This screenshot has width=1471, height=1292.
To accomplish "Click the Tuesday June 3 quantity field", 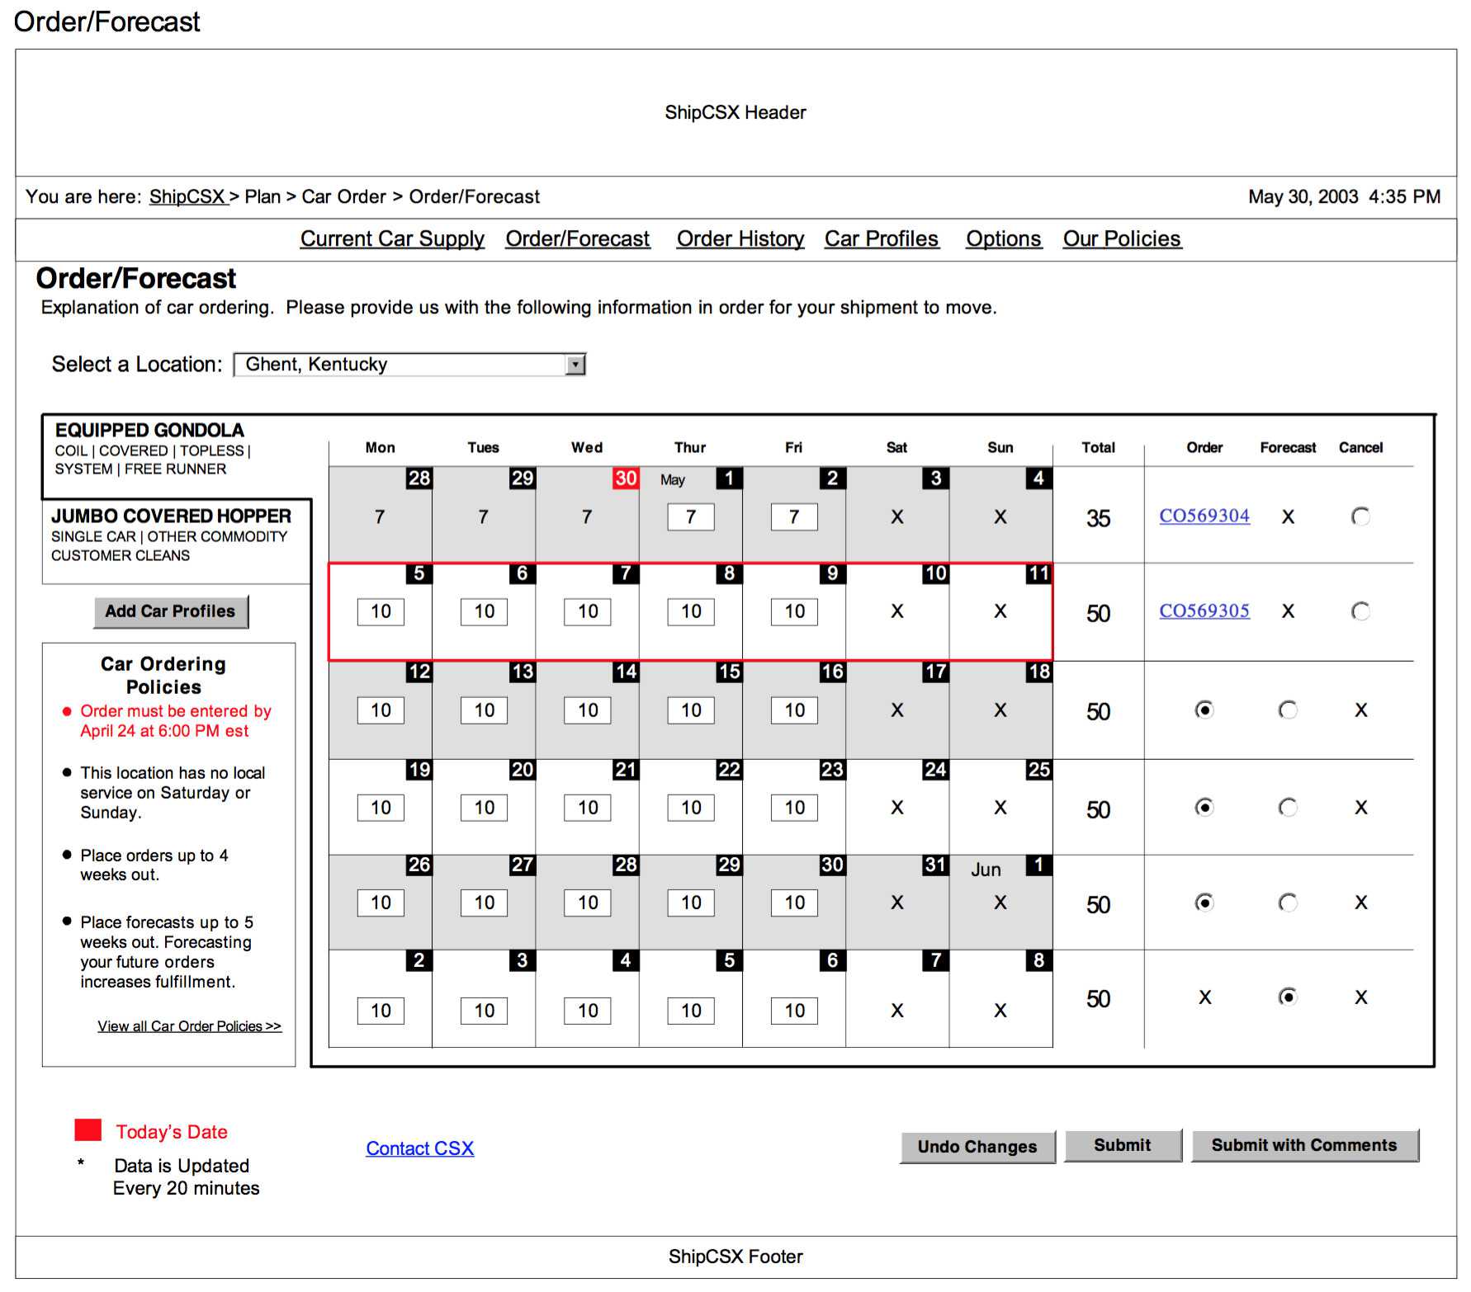I will (x=485, y=1011).
